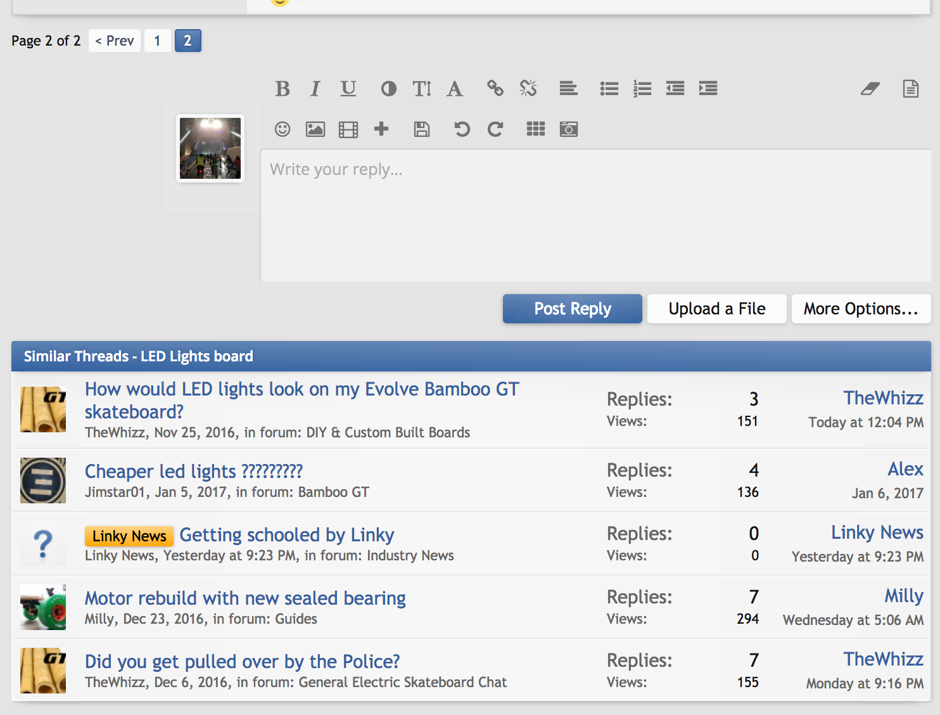Viewport: 940px width, 715px height.
Task: Insert media using the film icon
Action: pos(348,129)
